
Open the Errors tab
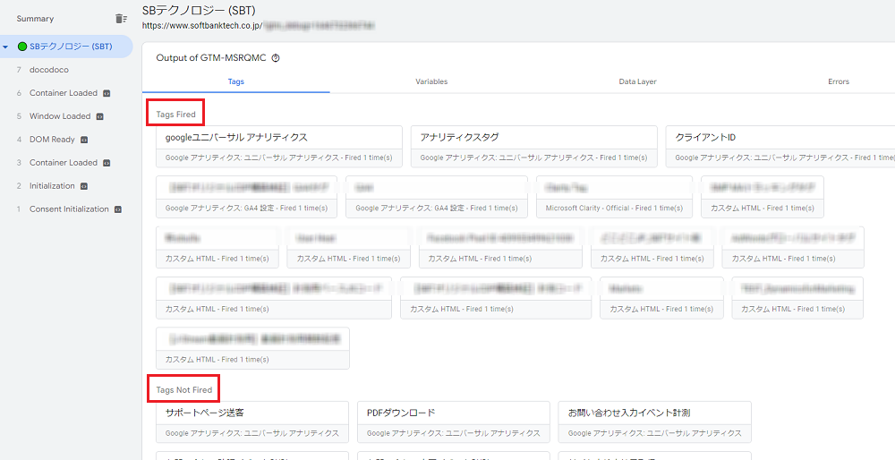[x=839, y=81]
